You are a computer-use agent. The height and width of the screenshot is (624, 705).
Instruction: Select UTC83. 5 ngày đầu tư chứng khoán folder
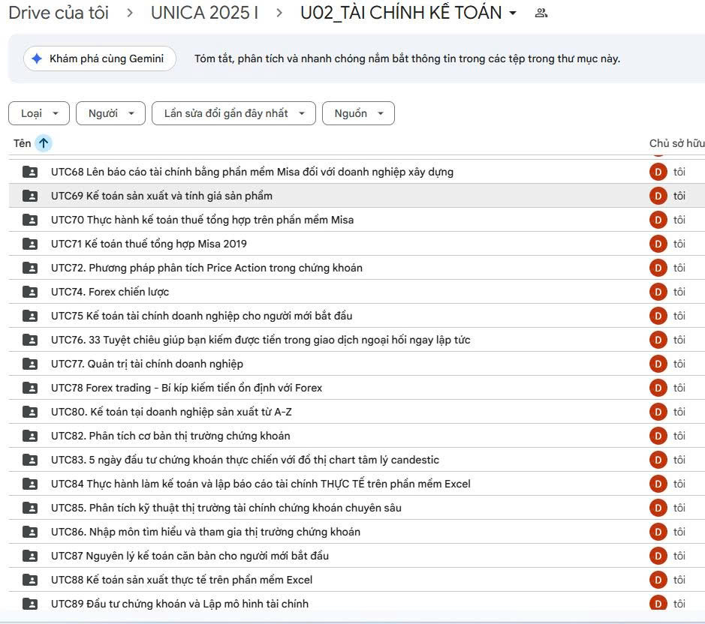(245, 460)
